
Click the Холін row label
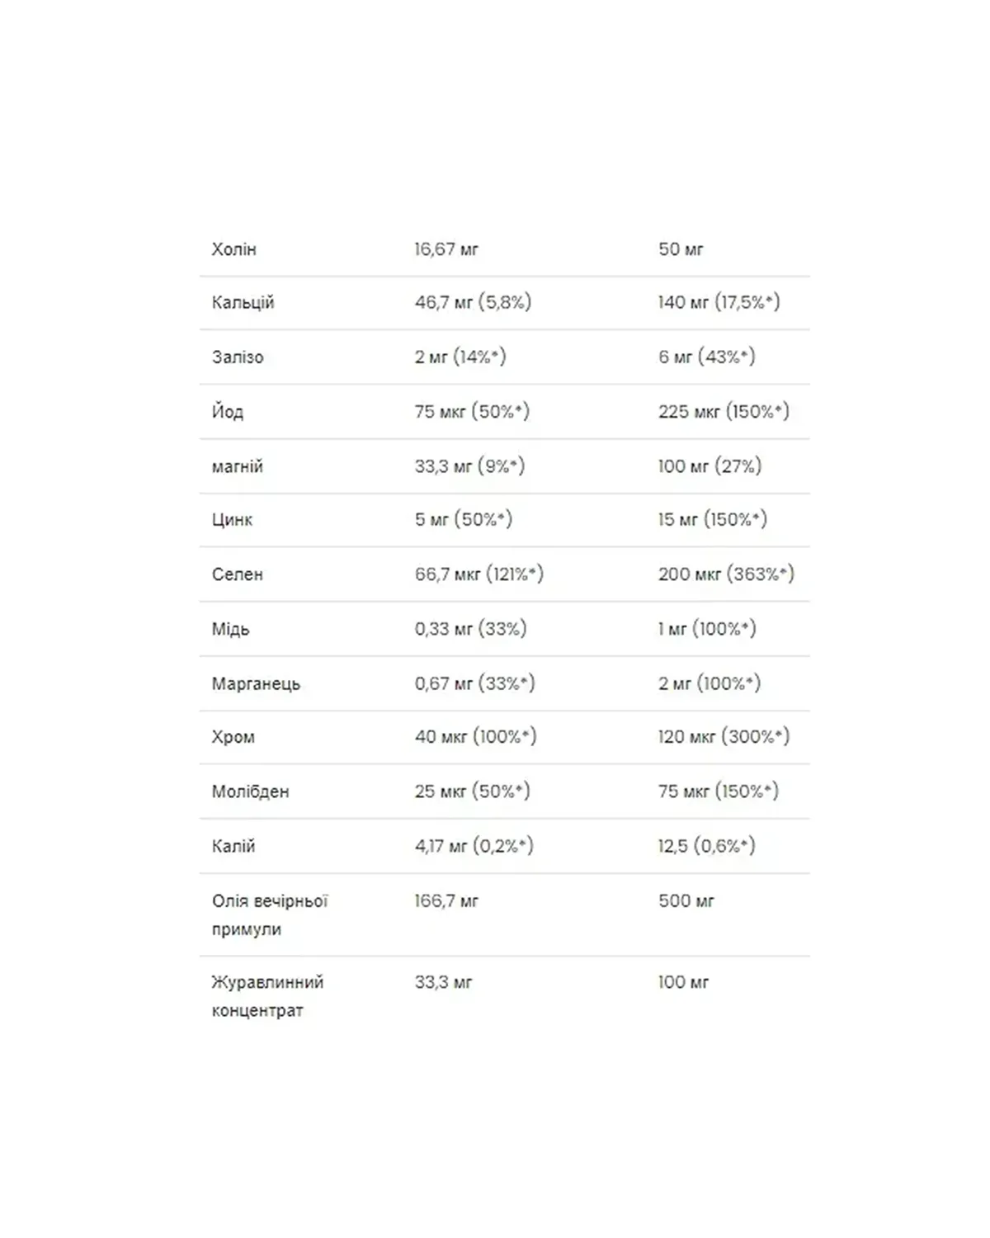[x=234, y=249]
